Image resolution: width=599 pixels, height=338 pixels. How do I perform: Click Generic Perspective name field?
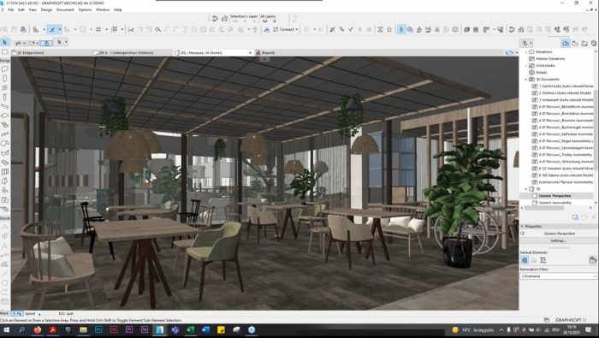click(559, 234)
